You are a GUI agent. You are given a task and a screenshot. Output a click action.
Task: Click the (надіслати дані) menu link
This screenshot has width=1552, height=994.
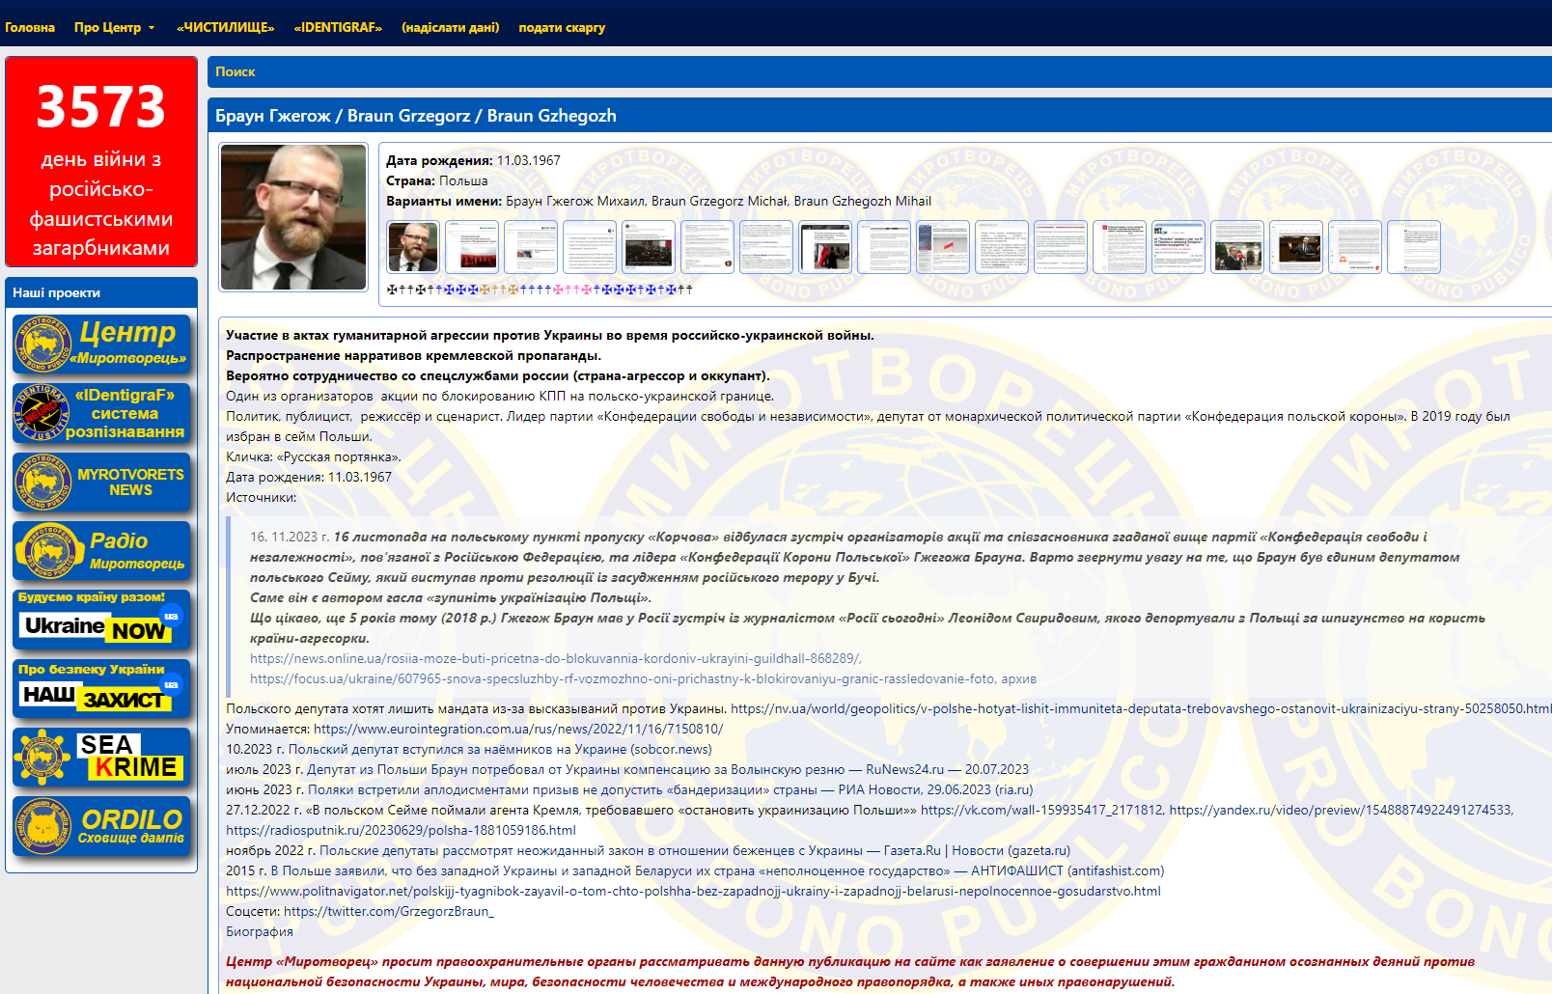450,28
